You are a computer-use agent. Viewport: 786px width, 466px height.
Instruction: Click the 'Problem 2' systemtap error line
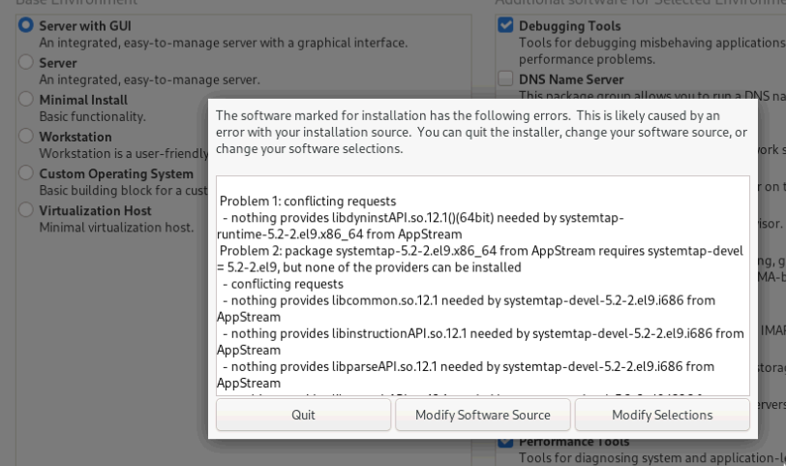(x=481, y=251)
